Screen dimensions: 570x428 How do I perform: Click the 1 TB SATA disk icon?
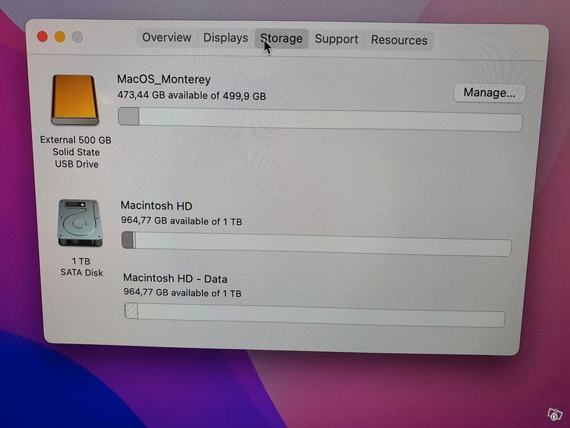click(80, 223)
